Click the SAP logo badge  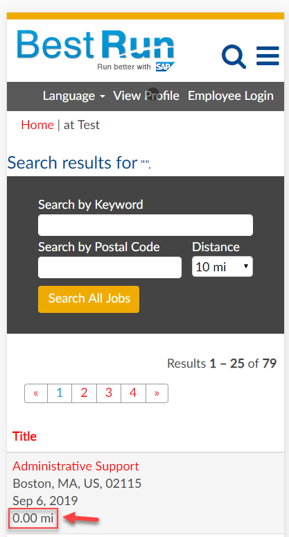(165, 67)
